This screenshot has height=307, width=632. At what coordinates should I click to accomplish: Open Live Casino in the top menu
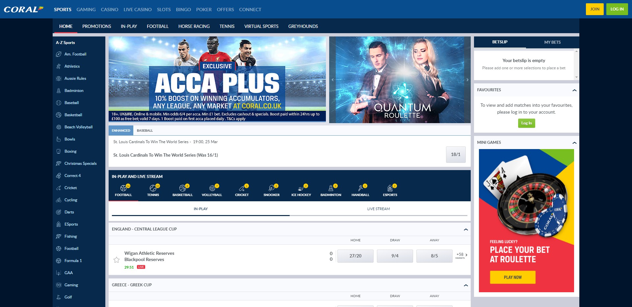[x=138, y=10]
